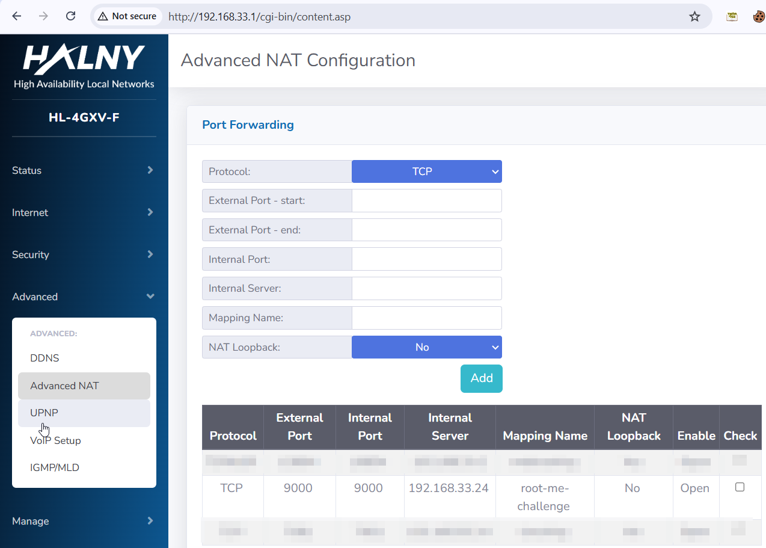Expand the Status menu section
Viewport: 766px width, 548px height.
click(84, 170)
